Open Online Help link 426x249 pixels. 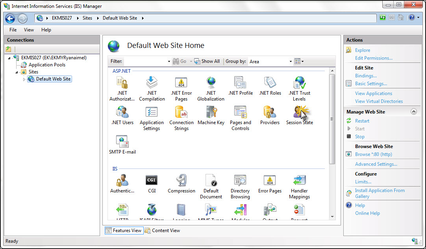[x=367, y=213]
